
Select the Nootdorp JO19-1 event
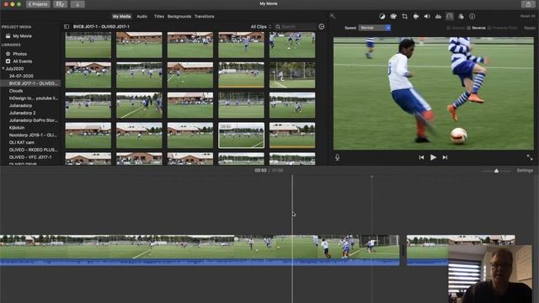(x=33, y=135)
